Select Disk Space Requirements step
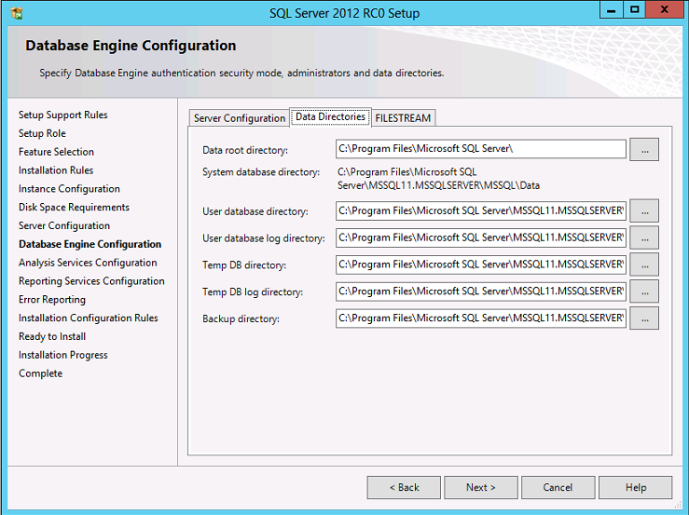Image resolution: width=689 pixels, height=515 pixels. 74,208
